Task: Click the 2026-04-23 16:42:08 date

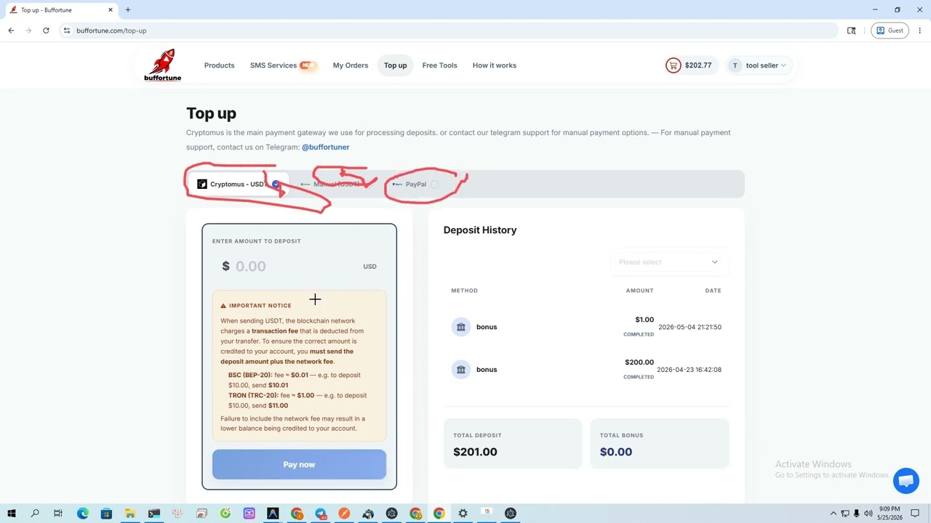Action: [689, 370]
